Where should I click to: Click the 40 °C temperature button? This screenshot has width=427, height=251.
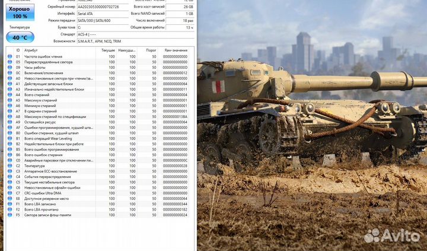(x=20, y=37)
